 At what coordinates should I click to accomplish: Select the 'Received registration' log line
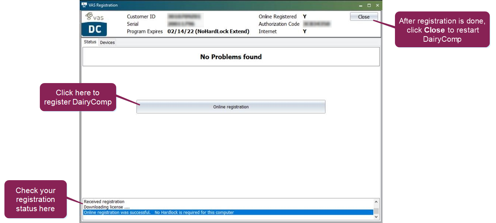click(x=228, y=202)
